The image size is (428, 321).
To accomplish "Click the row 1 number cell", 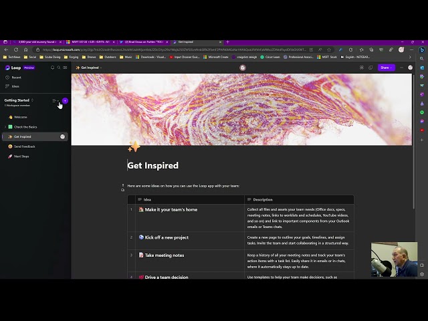I will point(131,218).
